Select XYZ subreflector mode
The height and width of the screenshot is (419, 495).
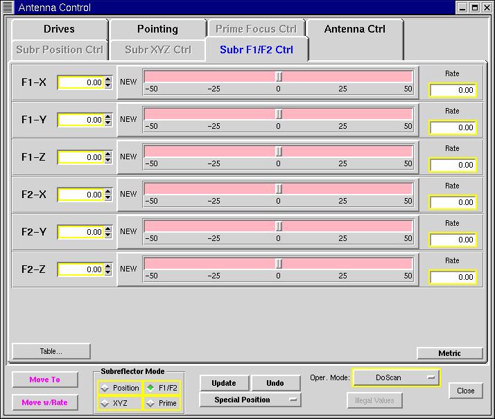(120, 403)
